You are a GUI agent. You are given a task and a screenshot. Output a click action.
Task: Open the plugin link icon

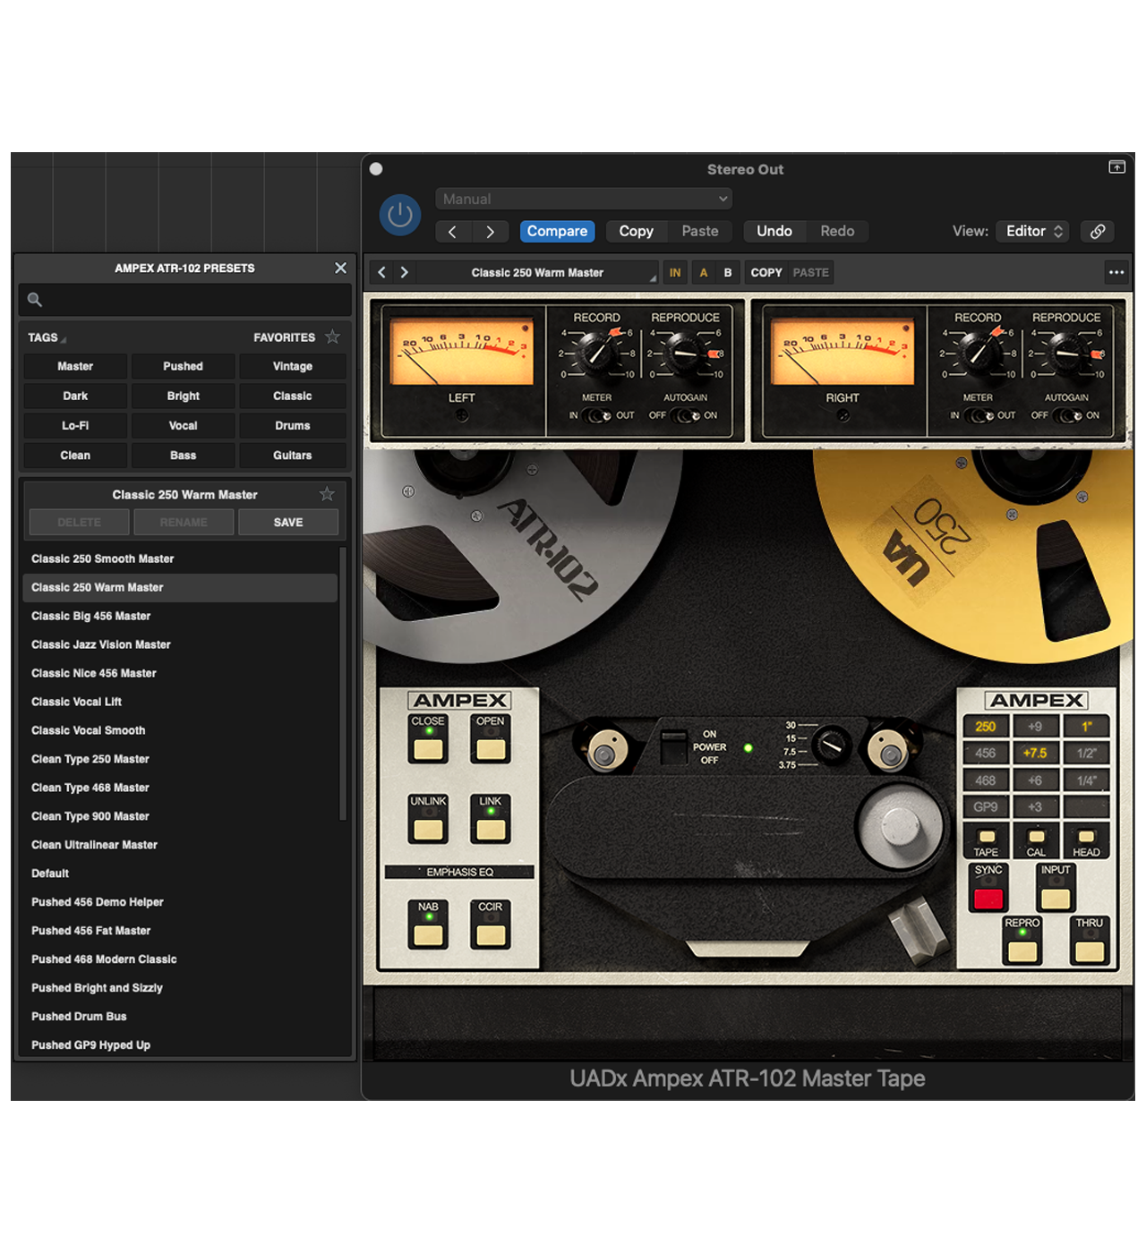1098,231
